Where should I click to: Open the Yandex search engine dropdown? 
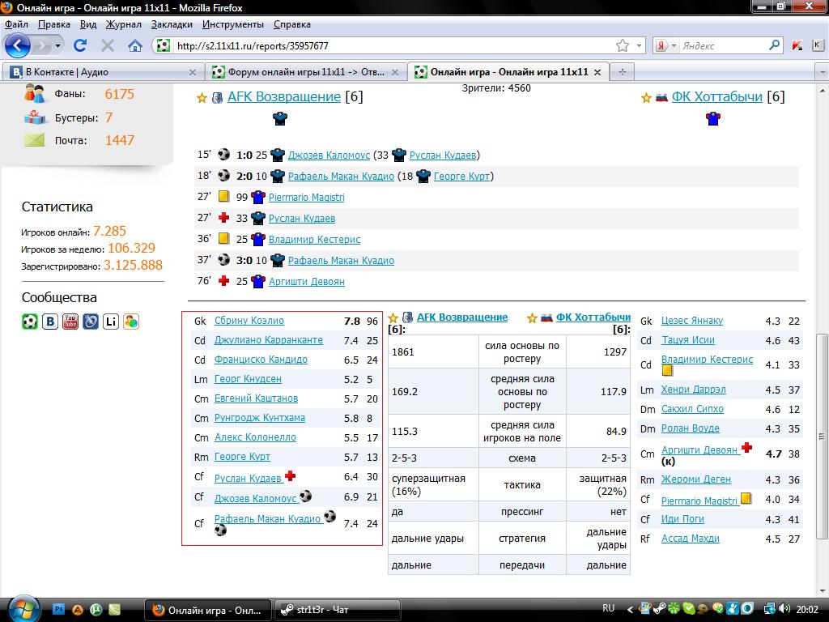click(x=666, y=45)
